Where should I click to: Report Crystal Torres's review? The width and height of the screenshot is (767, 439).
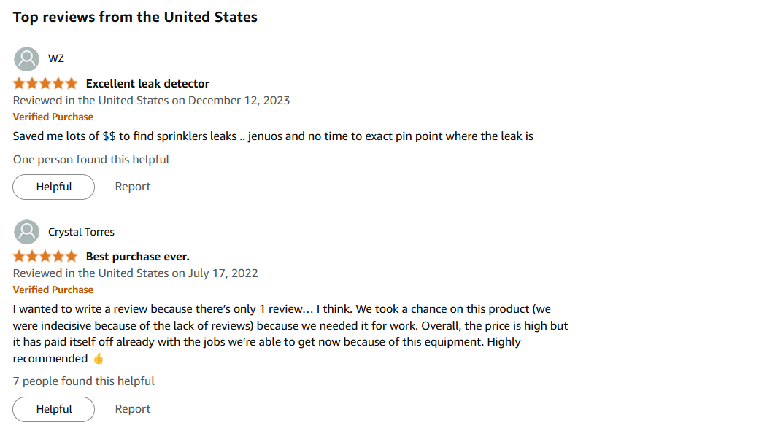click(133, 409)
